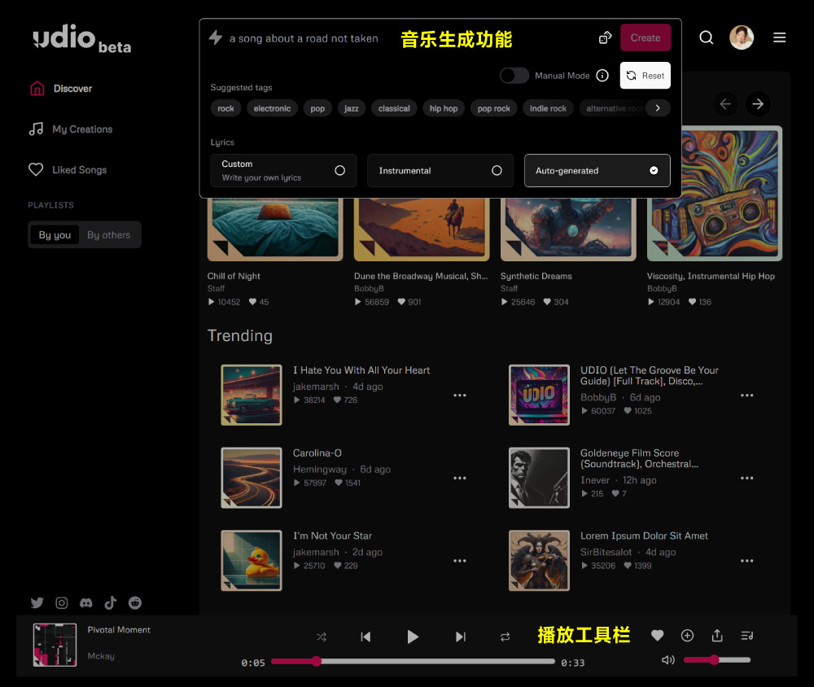
Task: Open Udio's Instagram icon
Action: pos(62,603)
